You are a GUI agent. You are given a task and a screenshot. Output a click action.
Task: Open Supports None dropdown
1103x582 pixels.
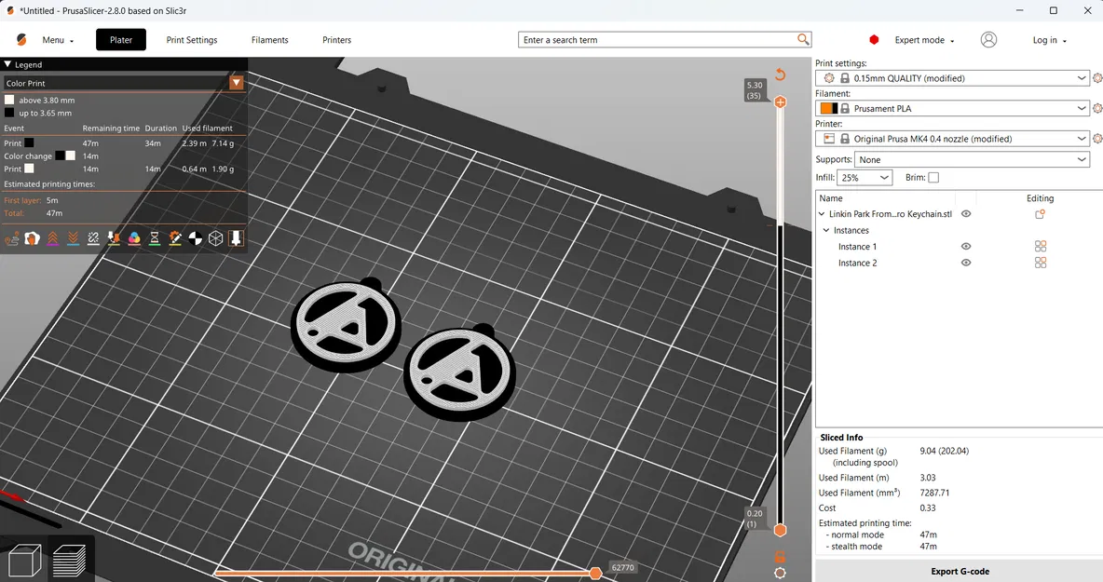tap(972, 159)
